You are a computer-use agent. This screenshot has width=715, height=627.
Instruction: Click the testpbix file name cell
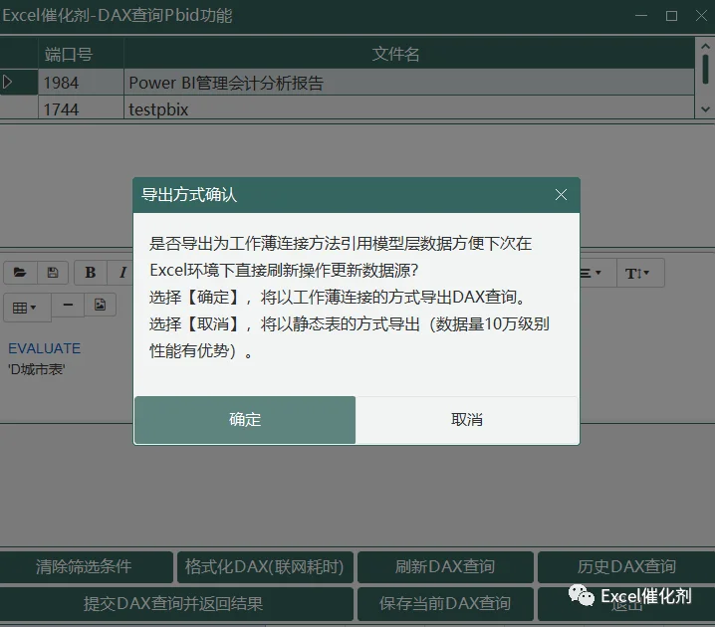point(409,109)
